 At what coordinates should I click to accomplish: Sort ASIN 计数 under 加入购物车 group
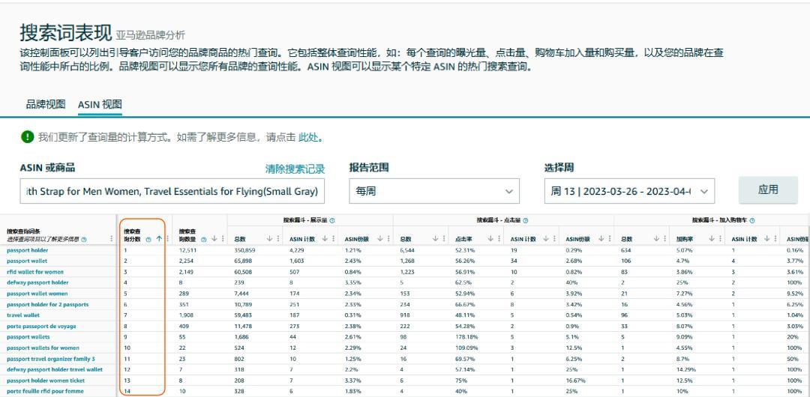767,238
